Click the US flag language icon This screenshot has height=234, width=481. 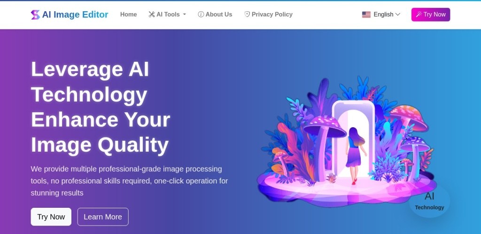(366, 15)
